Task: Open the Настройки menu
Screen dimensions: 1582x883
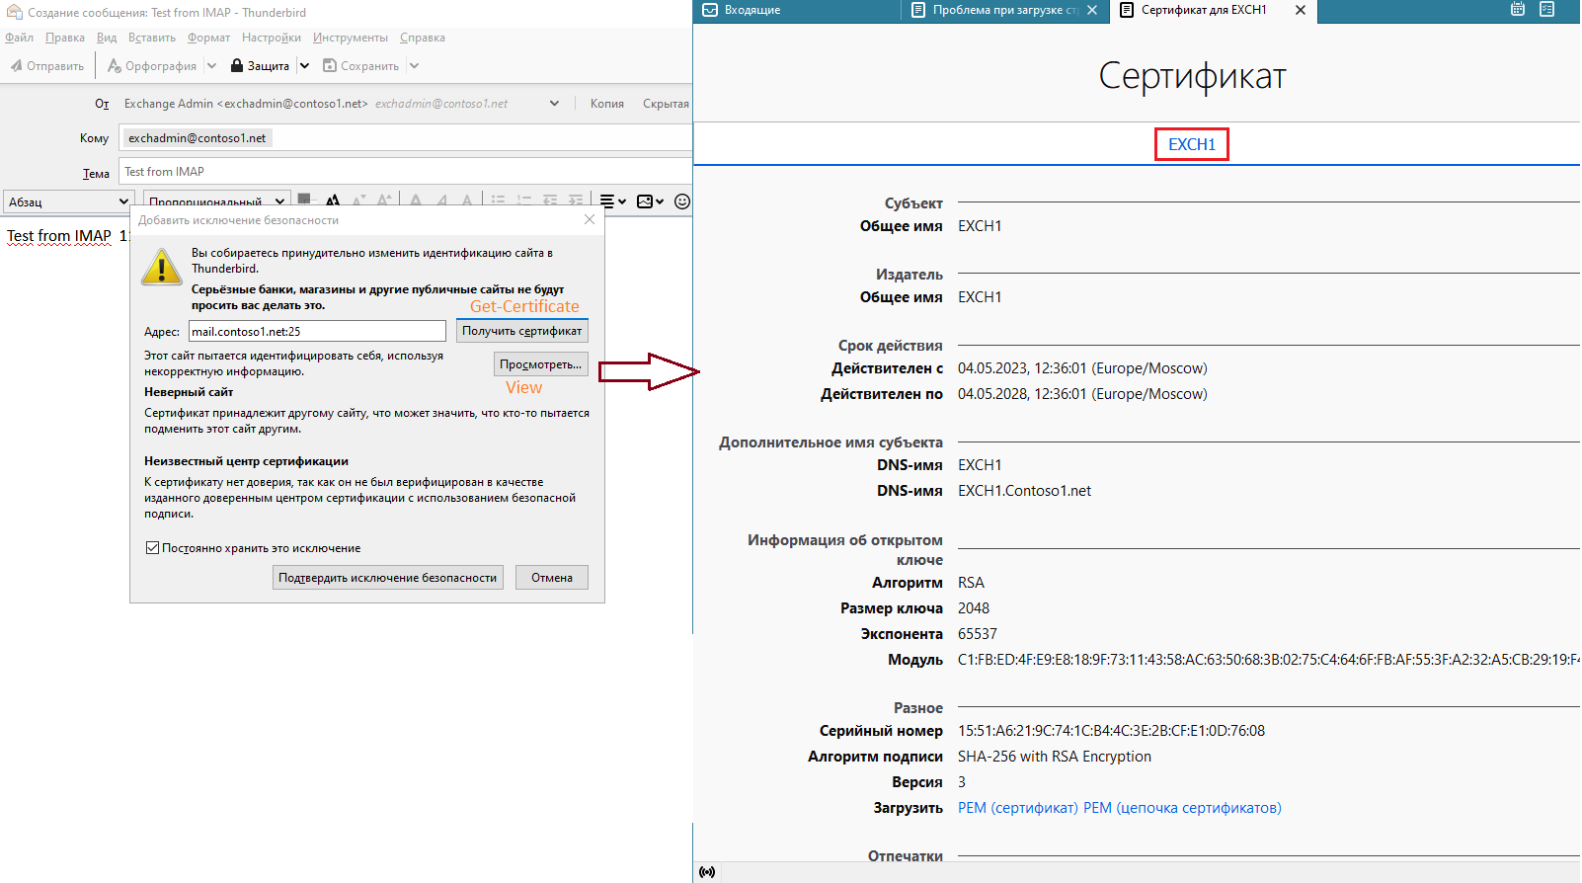Action: pyautogui.click(x=272, y=38)
